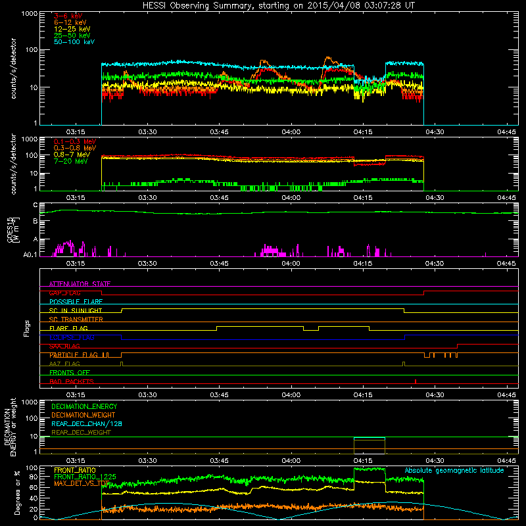The height and width of the screenshot is (526, 526).
Task: Pick the 7-20 MeV legend label
Action: [x=71, y=161]
